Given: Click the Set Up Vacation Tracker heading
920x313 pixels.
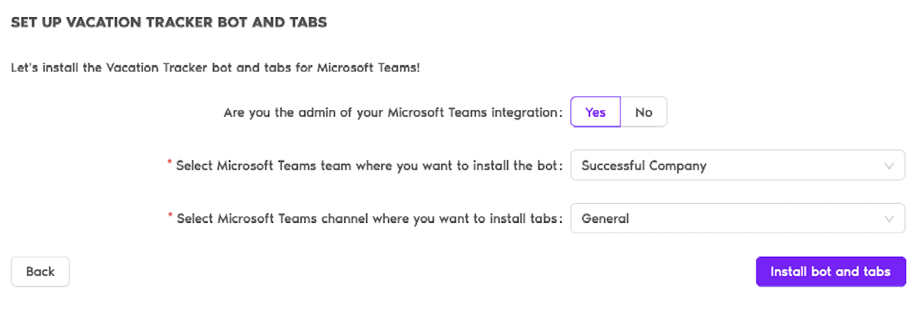Looking at the screenshot, I should (169, 23).
